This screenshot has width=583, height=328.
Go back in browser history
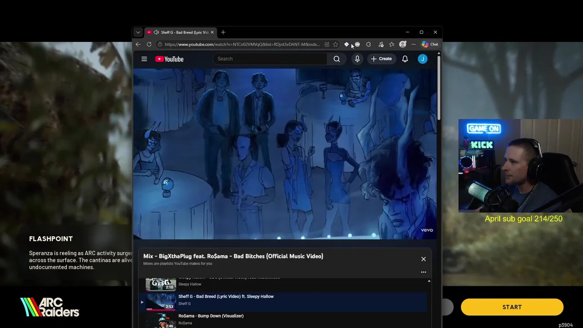[x=138, y=44]
